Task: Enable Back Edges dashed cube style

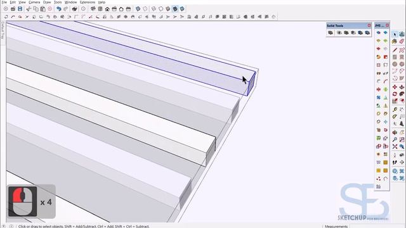Action: 145,9
